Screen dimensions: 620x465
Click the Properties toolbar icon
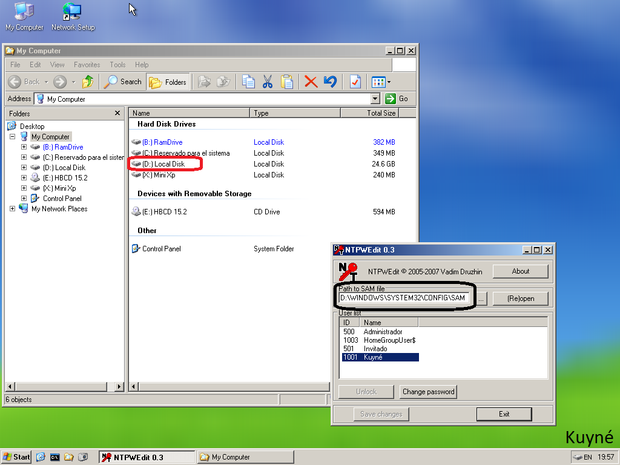tap(355, 82)
